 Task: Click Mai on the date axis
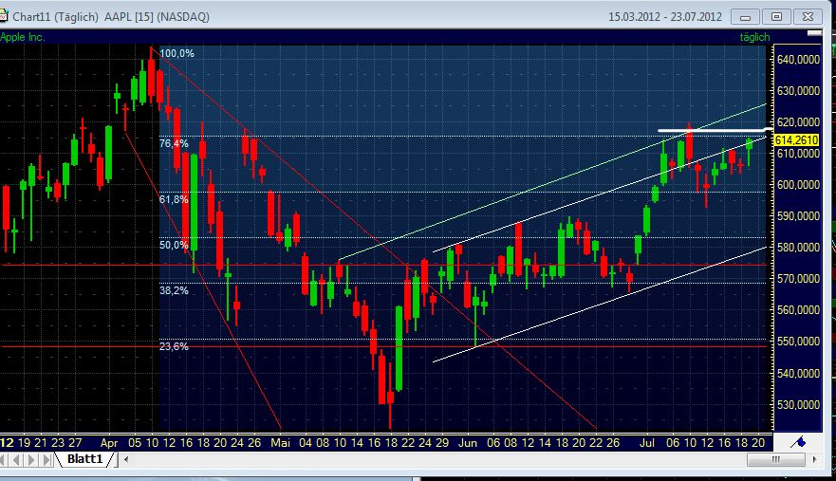[x=280, y=443]
